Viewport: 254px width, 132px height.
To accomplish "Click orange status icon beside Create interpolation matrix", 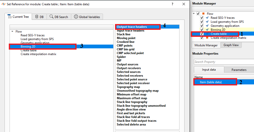I will (207, 38).
